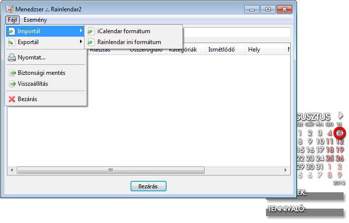
Task: Click the Rainlendar2 title bar app icon
Action: (9, 9)
